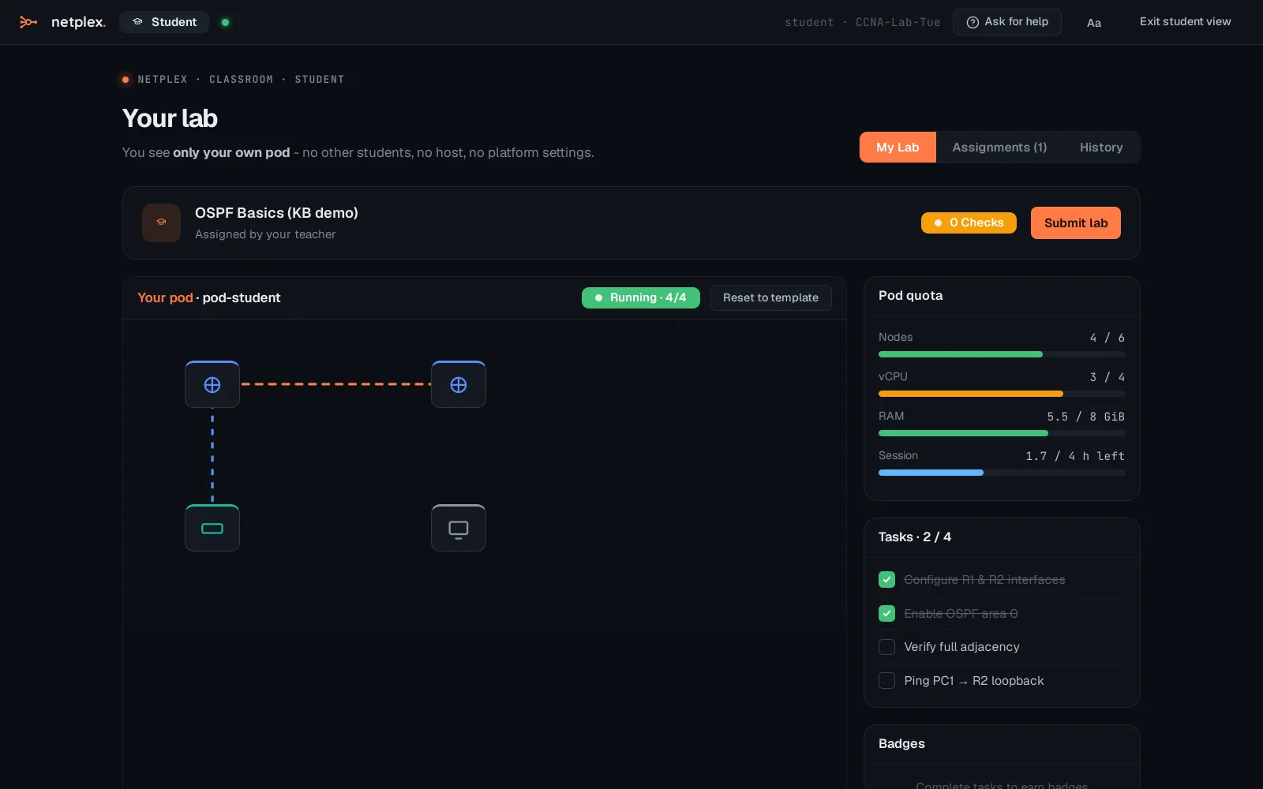This screenshot has width=1263, height=789.
Task: Click the Session time progress bar
Action: click(x=1002, y=473)
